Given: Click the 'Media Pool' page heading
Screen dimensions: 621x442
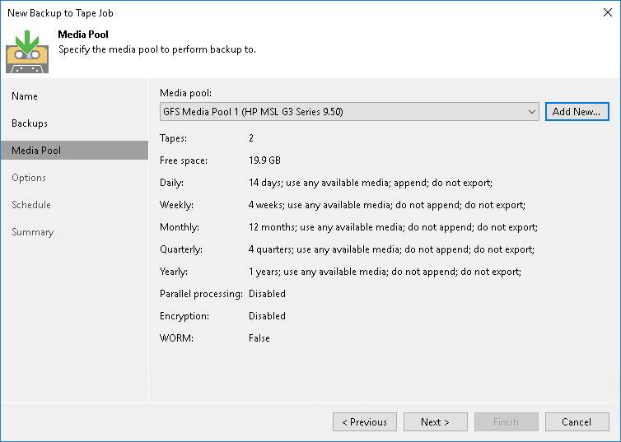Looking at the screenshot, I should click(x=83, y=35).
